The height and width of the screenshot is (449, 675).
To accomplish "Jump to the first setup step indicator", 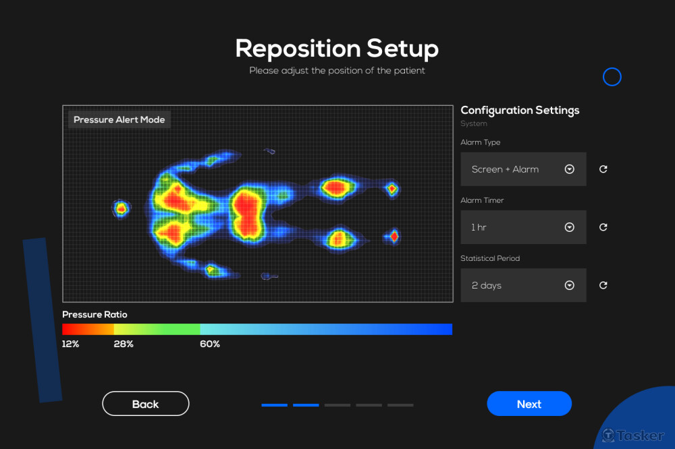I will click(x=274, y=405).
